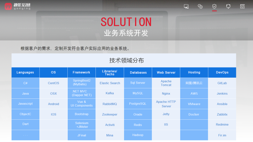
Task: Click the Zookeeper cell
Action: pyautogui.click(x=110, y=114)
